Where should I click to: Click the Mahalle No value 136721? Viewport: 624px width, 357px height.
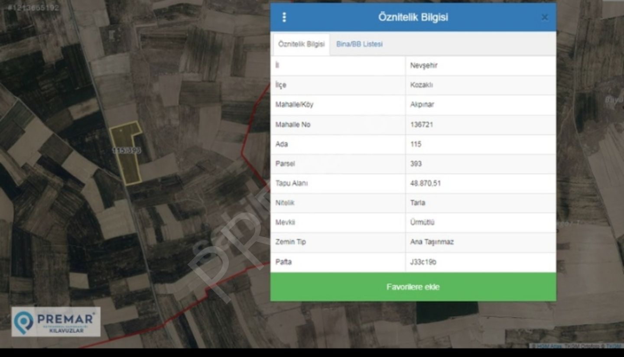click(421, 124)
